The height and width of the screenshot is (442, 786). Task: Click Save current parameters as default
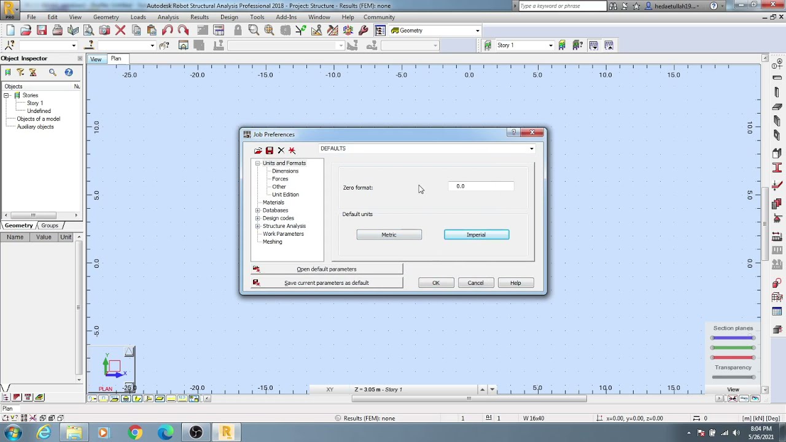[x=327, y=283]
